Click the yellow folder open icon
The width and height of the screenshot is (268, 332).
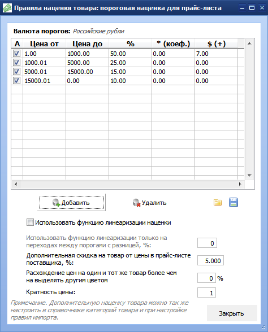click(218, 203)
